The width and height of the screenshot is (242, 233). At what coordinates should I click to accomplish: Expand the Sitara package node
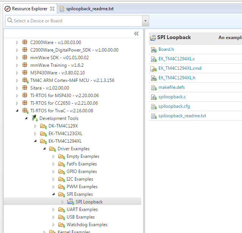pos(17,88)
